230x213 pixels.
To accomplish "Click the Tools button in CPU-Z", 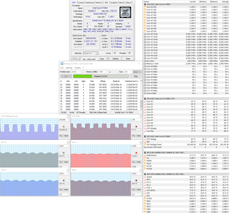I will [x=102, y=58].
